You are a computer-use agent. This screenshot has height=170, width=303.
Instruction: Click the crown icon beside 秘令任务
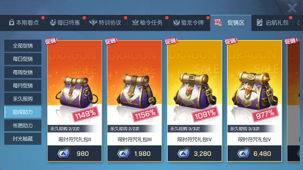point(135,23)
